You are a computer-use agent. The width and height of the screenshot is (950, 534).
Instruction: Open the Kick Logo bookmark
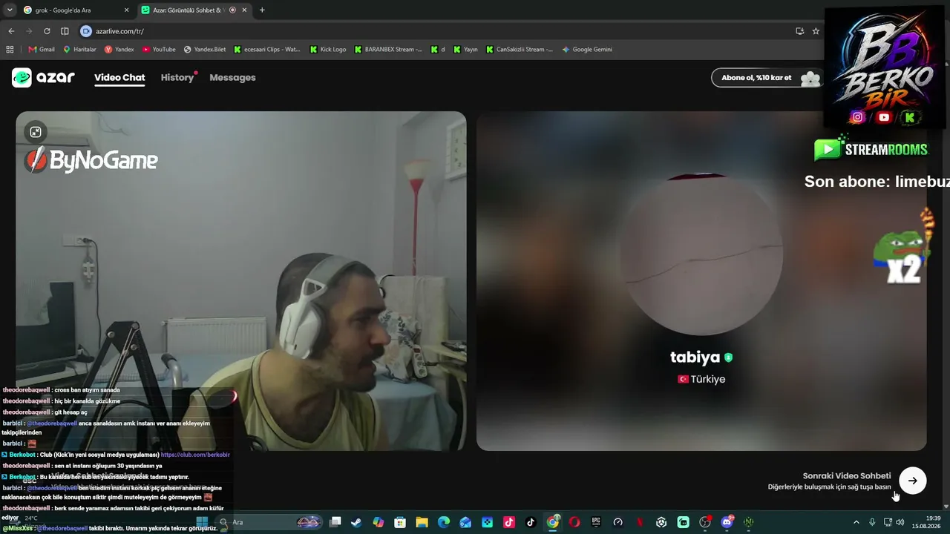click(x=328, y=50)
